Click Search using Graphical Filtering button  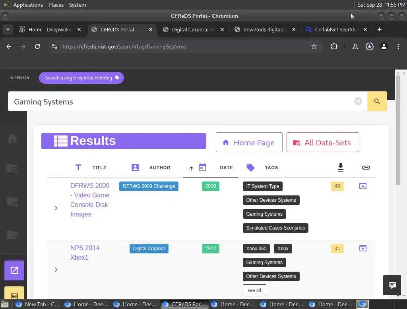click(x=81, y=78)
